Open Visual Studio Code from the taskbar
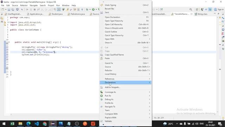 click(37, 124)
